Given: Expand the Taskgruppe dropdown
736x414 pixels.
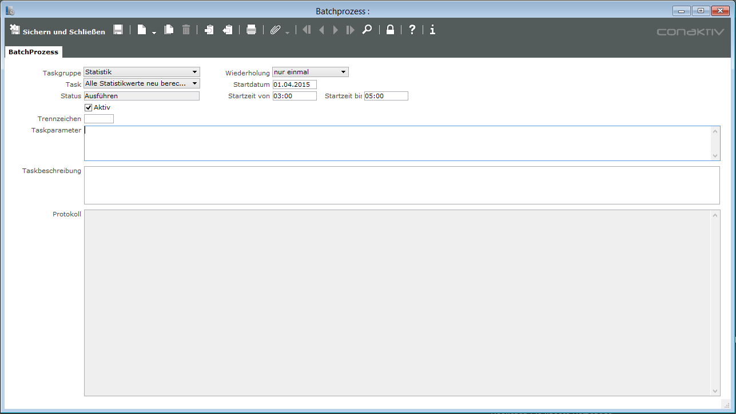Looking at the screenshot, I should (194, 73).
